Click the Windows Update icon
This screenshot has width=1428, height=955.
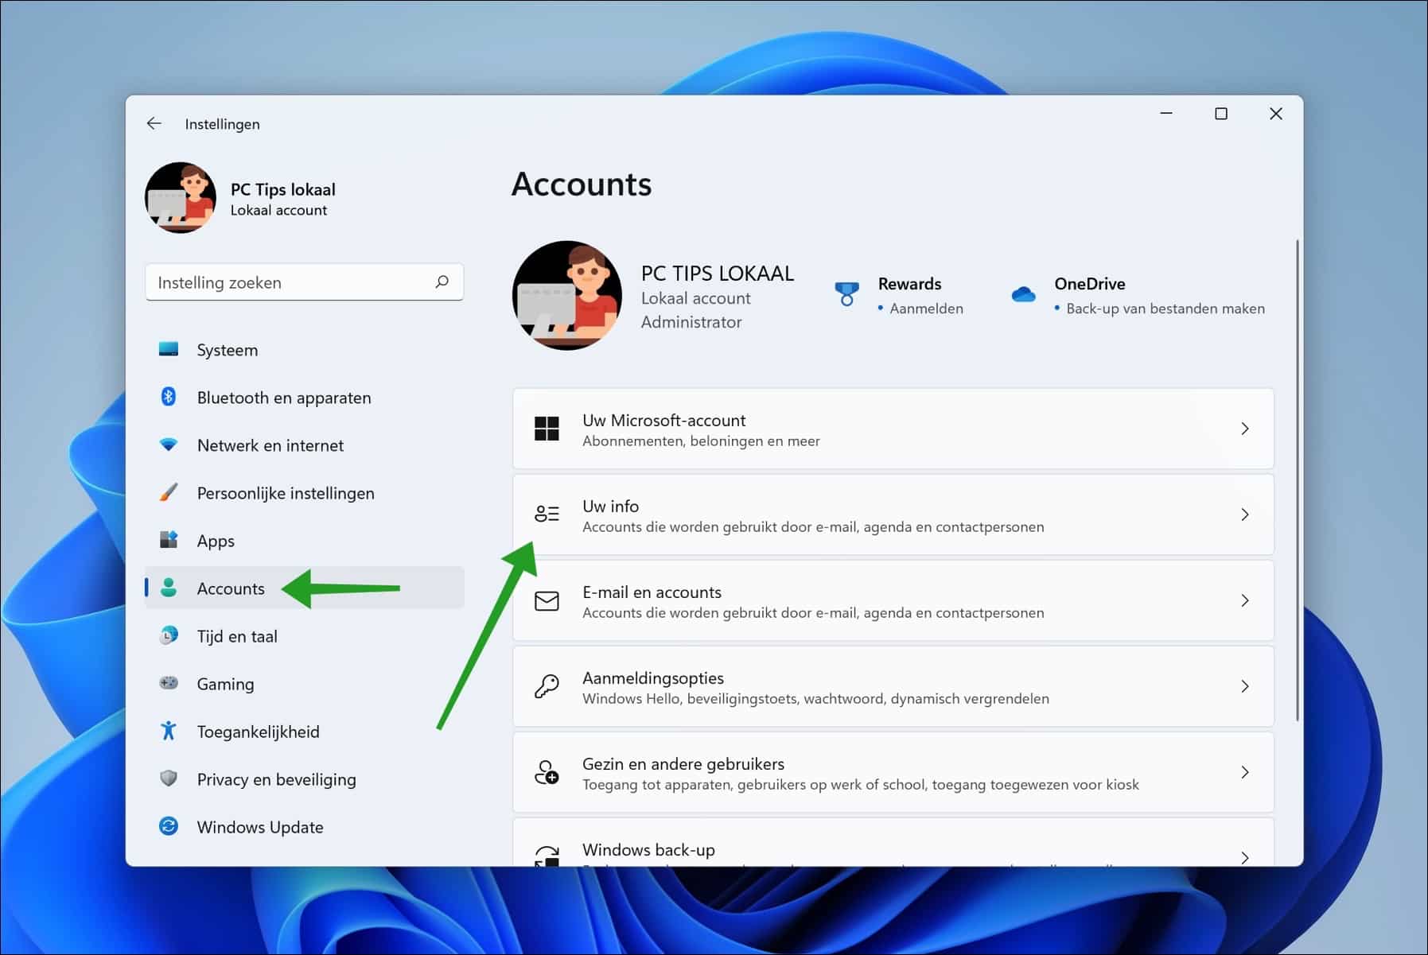[x=169, y=827]
